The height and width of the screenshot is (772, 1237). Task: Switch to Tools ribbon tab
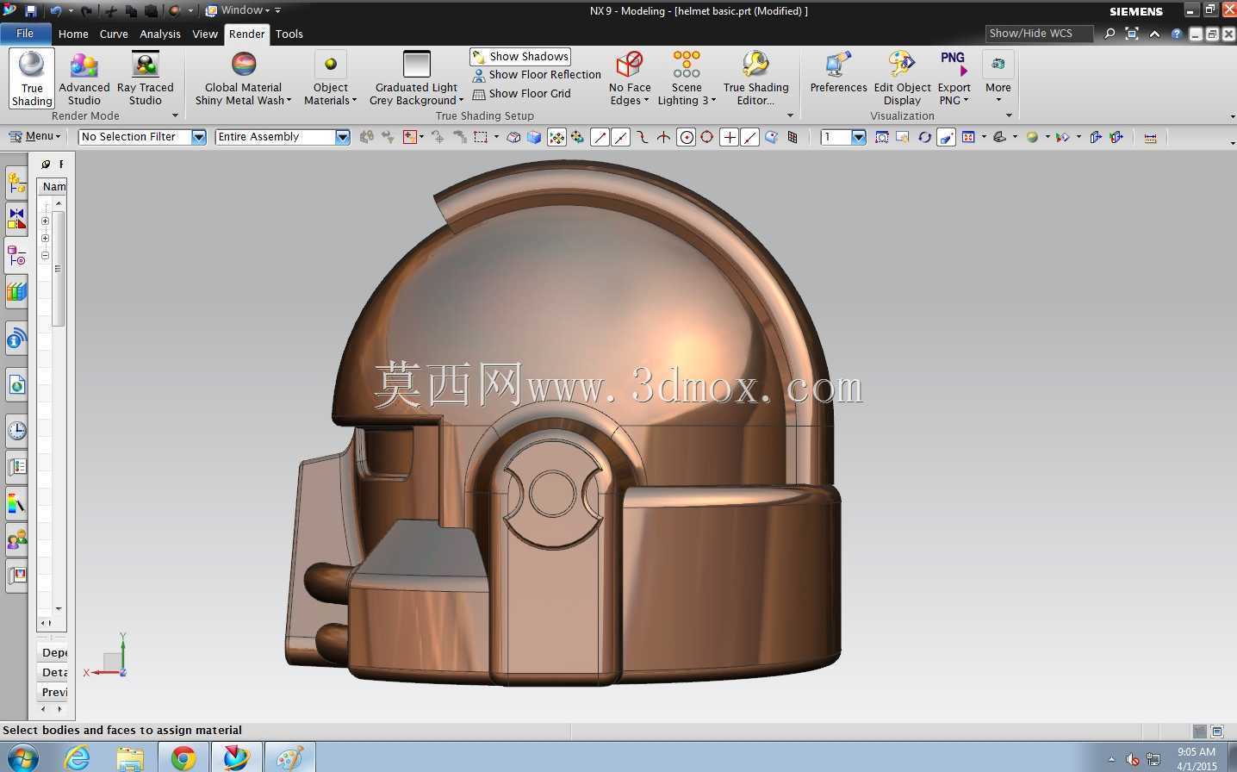point(289,34)
